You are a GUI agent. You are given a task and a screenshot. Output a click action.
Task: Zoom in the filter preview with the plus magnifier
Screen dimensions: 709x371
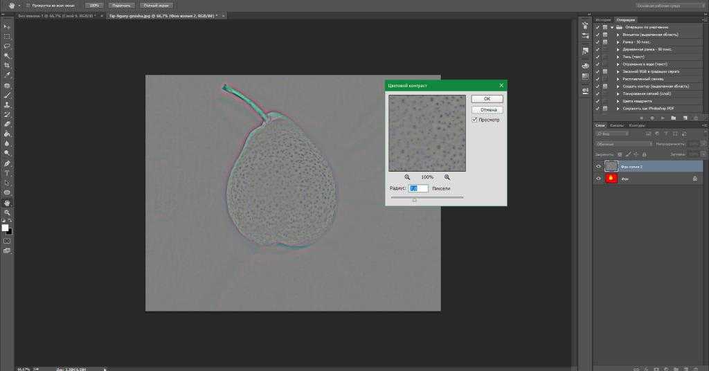pos(447,177)
